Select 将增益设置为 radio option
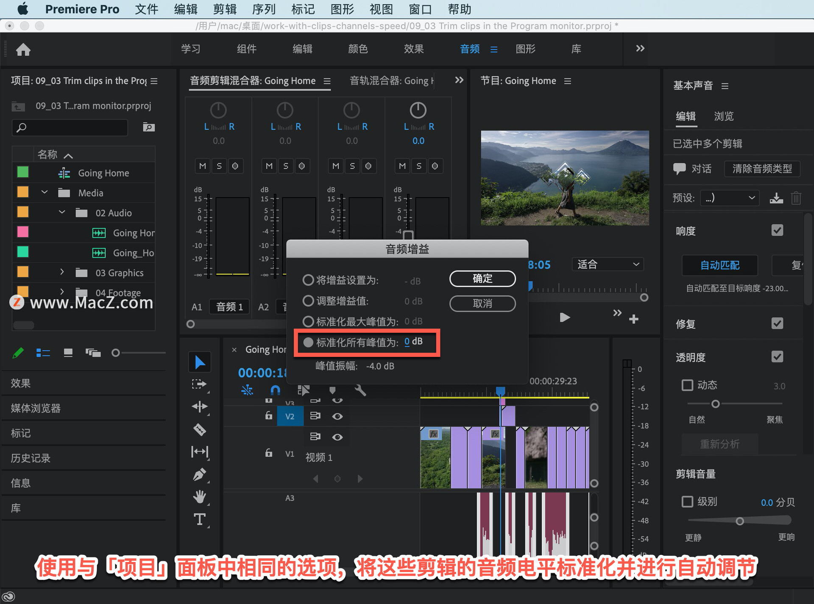 [x=308, y=280]
